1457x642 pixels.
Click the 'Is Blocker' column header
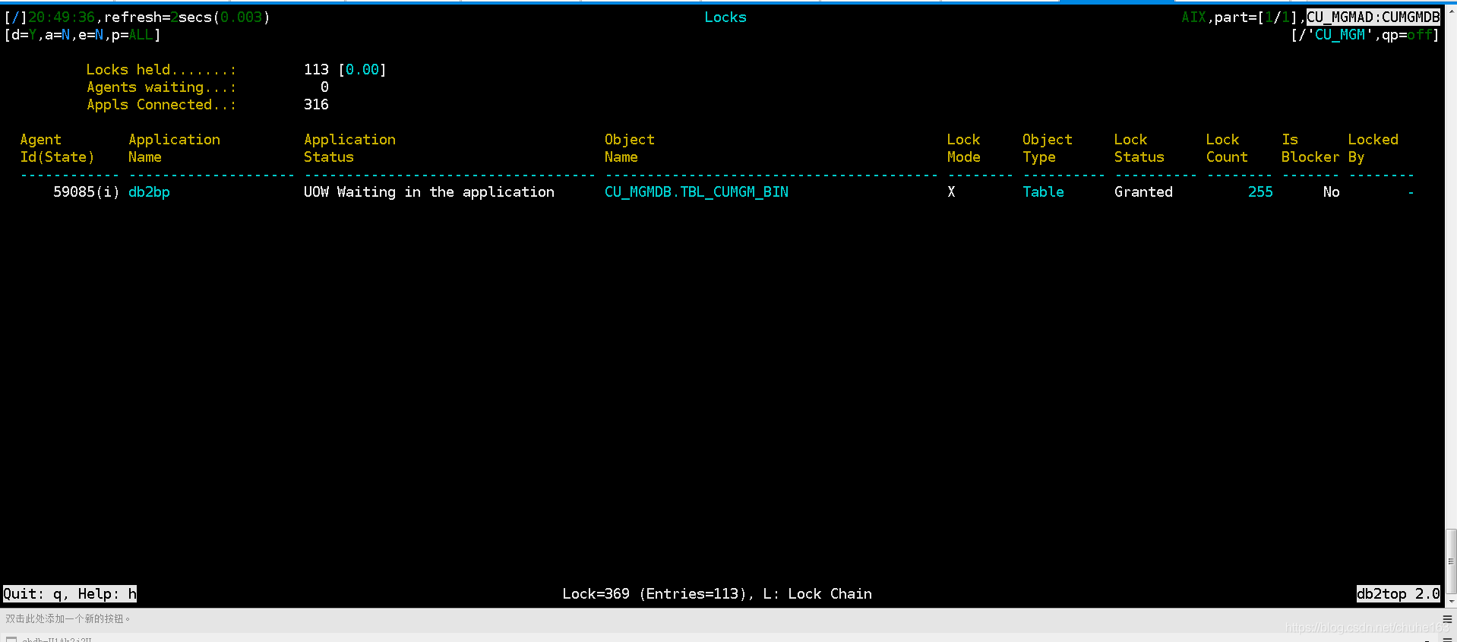click(1310, 148)
